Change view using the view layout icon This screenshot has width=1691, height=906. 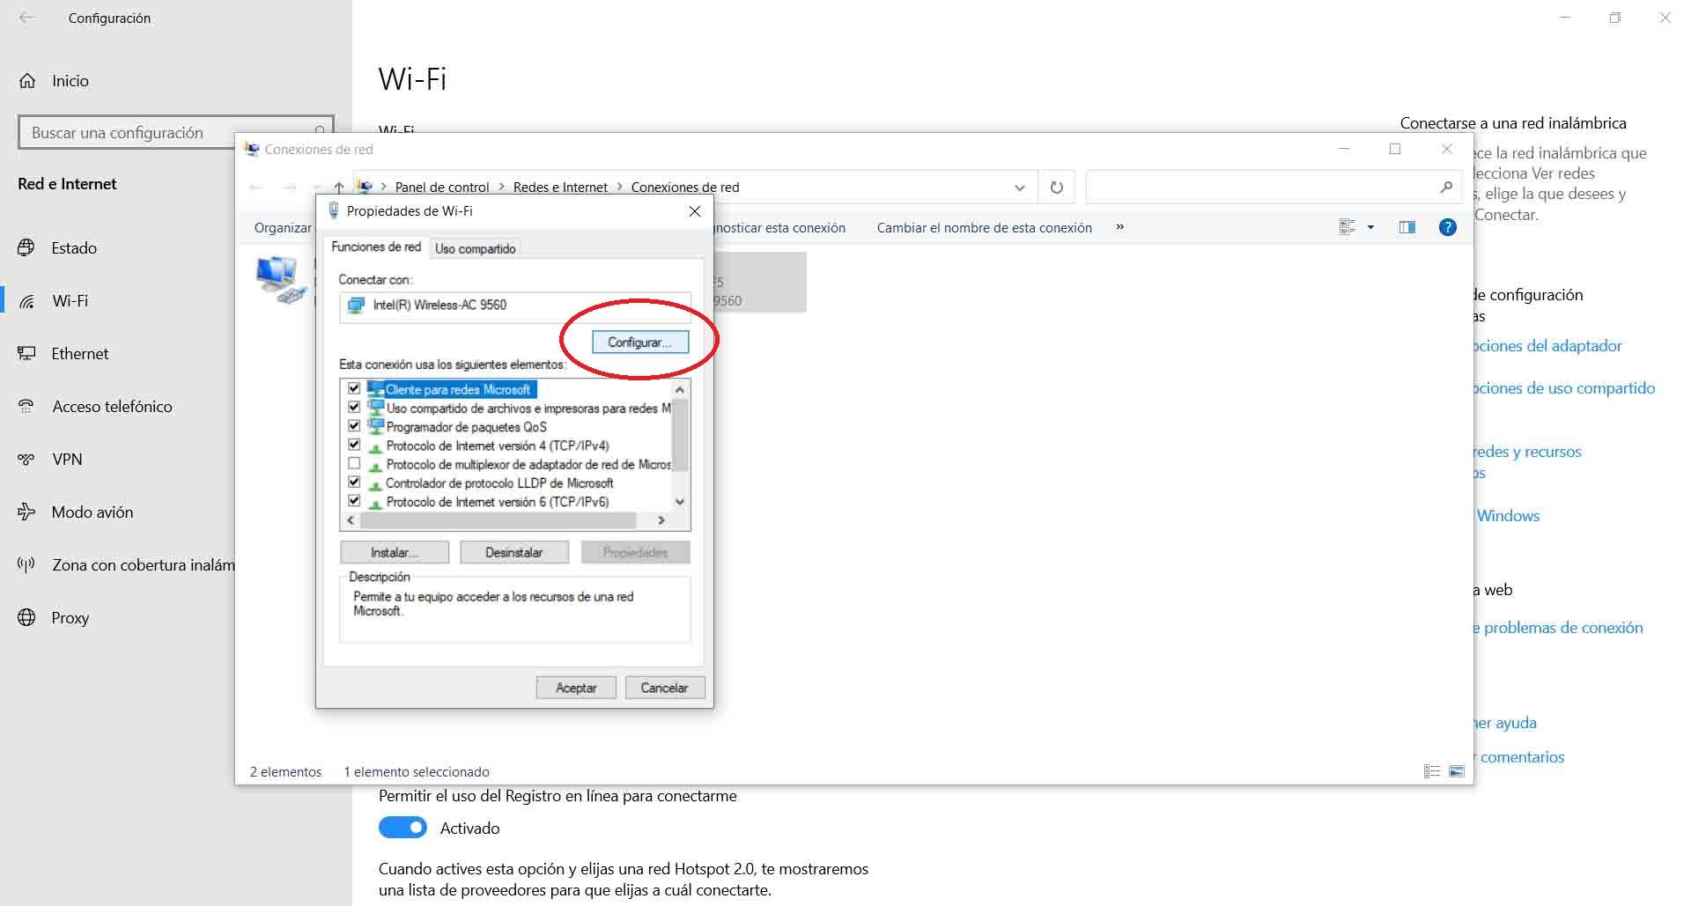[x=1347, y=227]
